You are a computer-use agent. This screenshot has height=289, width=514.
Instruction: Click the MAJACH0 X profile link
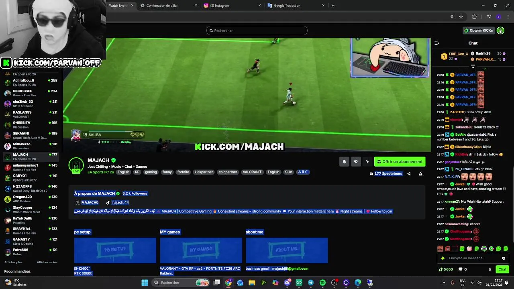pos(87,203)
